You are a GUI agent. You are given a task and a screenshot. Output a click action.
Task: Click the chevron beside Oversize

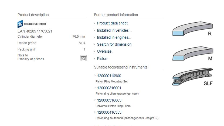94,52
